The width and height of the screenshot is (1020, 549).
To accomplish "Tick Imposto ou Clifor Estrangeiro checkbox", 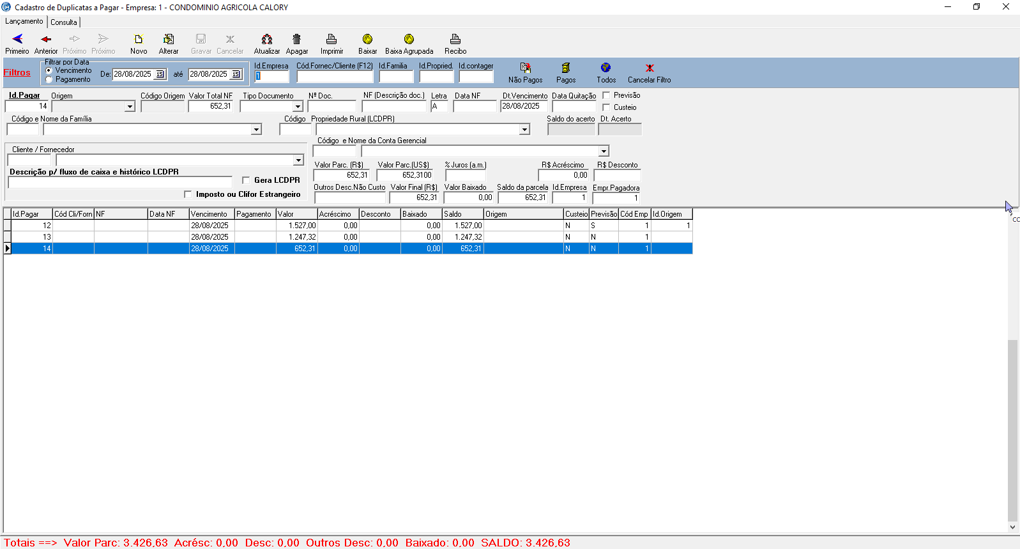I will (x=188, y=194).
